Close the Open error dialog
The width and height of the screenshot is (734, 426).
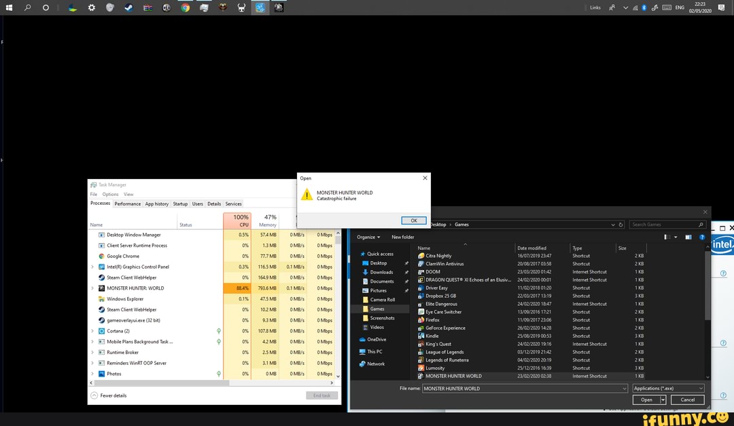pos(425,178)
